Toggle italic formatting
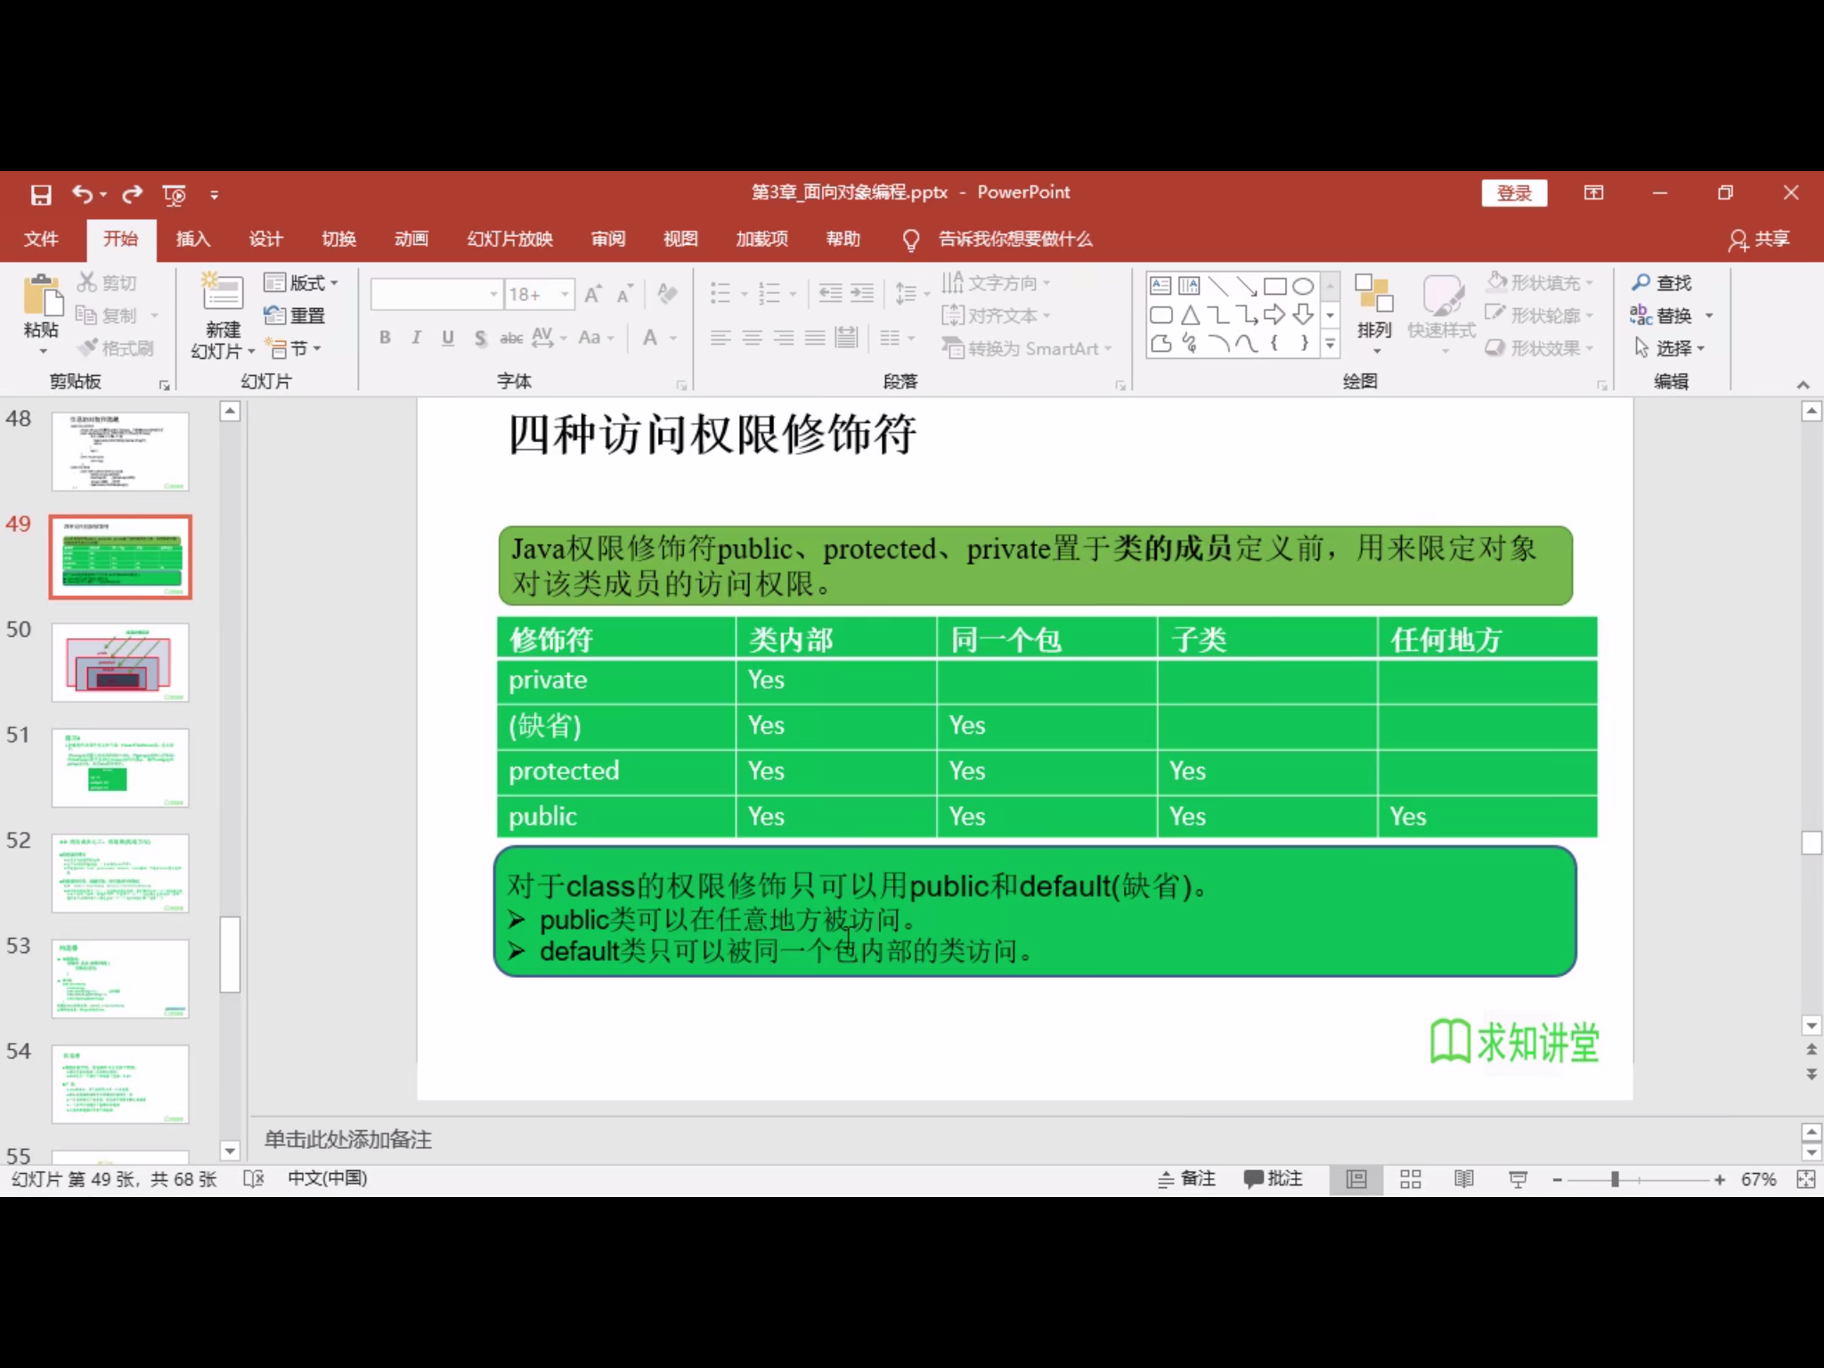 pyautogui.click(x=416, y=338)
